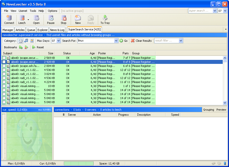Viewport: 229px width, 167px height.
Task: Click the red Clear Results X icon
Action: 133,40
